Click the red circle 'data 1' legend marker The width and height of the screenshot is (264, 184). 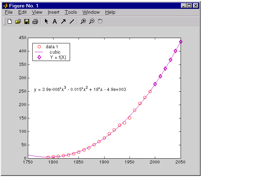39,47
